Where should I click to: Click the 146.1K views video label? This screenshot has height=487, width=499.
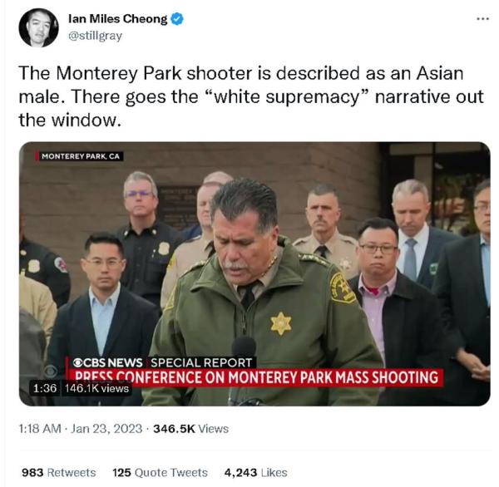96,388
